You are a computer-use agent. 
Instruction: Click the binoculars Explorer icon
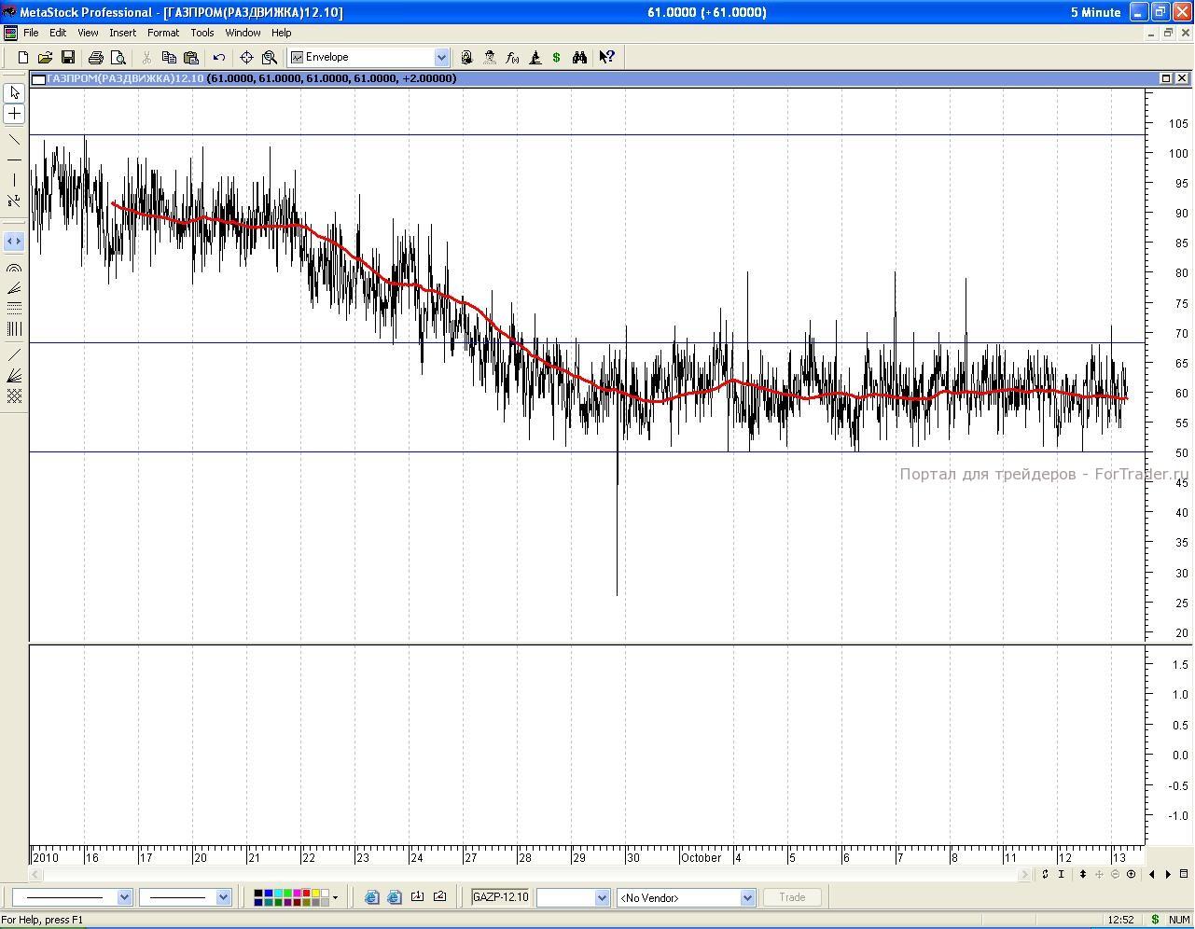[x=579, y=57]
